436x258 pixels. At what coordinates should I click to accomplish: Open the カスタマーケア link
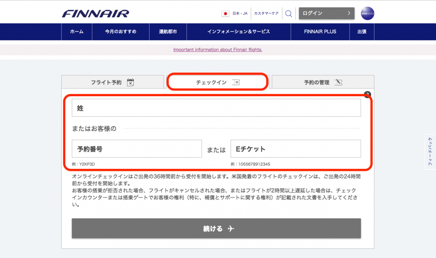[266, 13]
